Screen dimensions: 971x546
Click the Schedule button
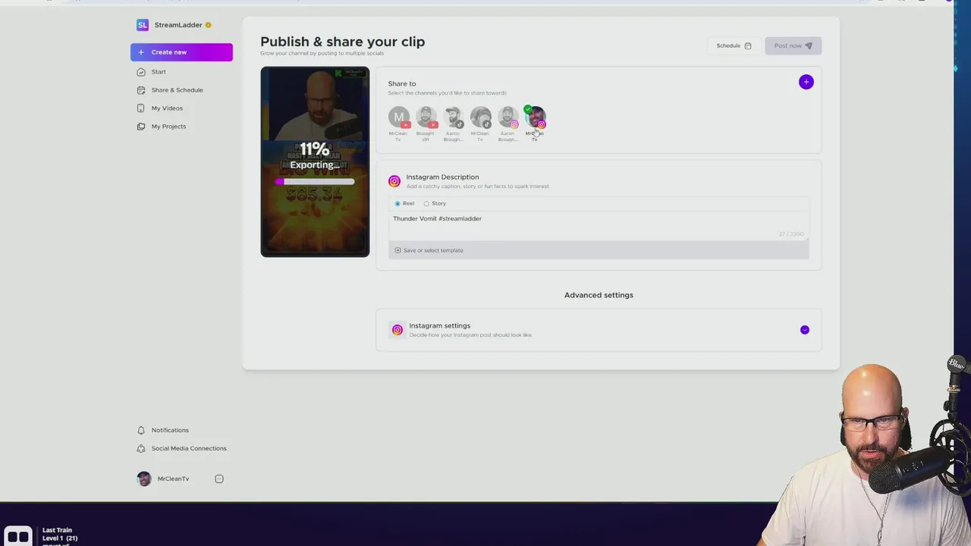[x=734, y=45]
